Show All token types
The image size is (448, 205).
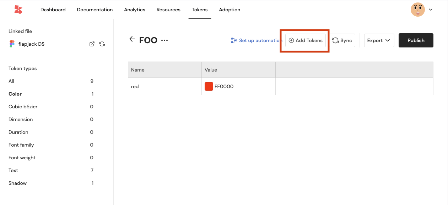pyautogui.click(x=11, y=81)
